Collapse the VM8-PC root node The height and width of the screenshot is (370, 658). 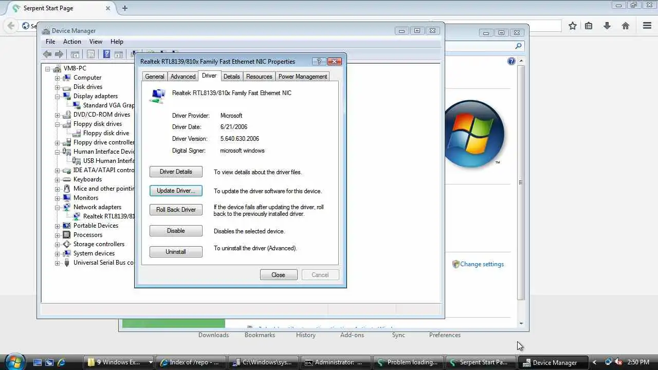click(48, 69)
